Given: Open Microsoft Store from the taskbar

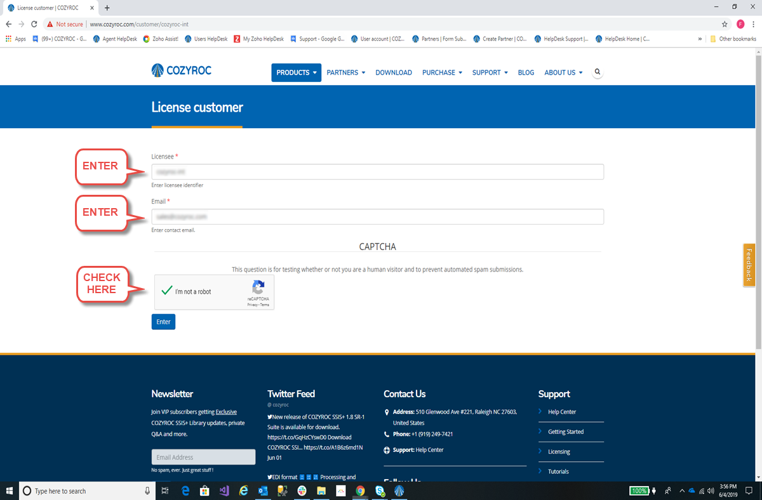Looking at the screenshot, I should [x=204, y=490].
